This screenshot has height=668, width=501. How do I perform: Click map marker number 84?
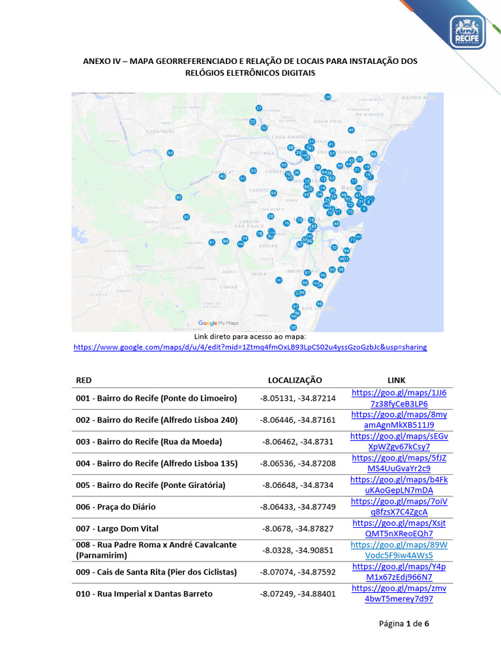170,153
